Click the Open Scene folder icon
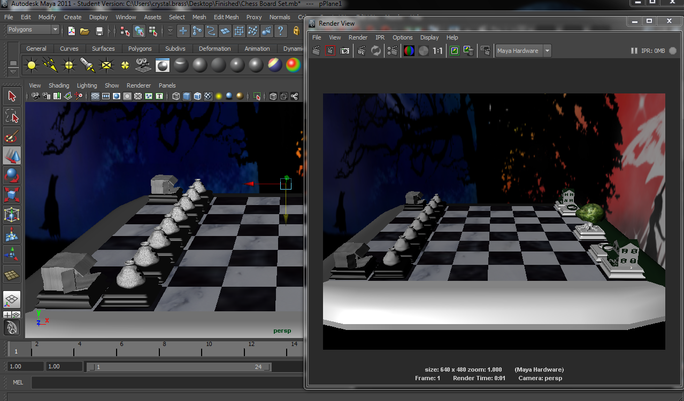 click(84, 31)
